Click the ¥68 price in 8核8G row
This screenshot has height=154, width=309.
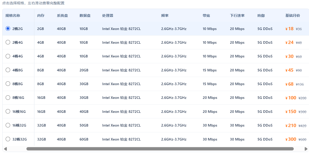click(x=289, y=84)
